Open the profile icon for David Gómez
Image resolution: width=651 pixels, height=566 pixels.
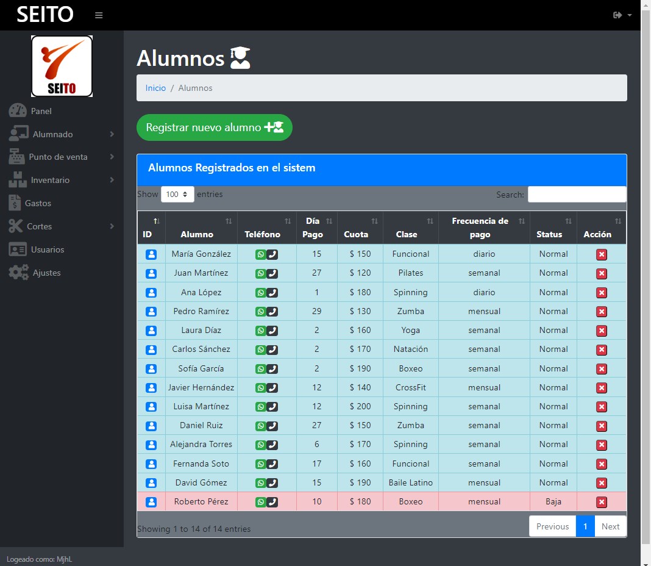click(x=151, y=483)
